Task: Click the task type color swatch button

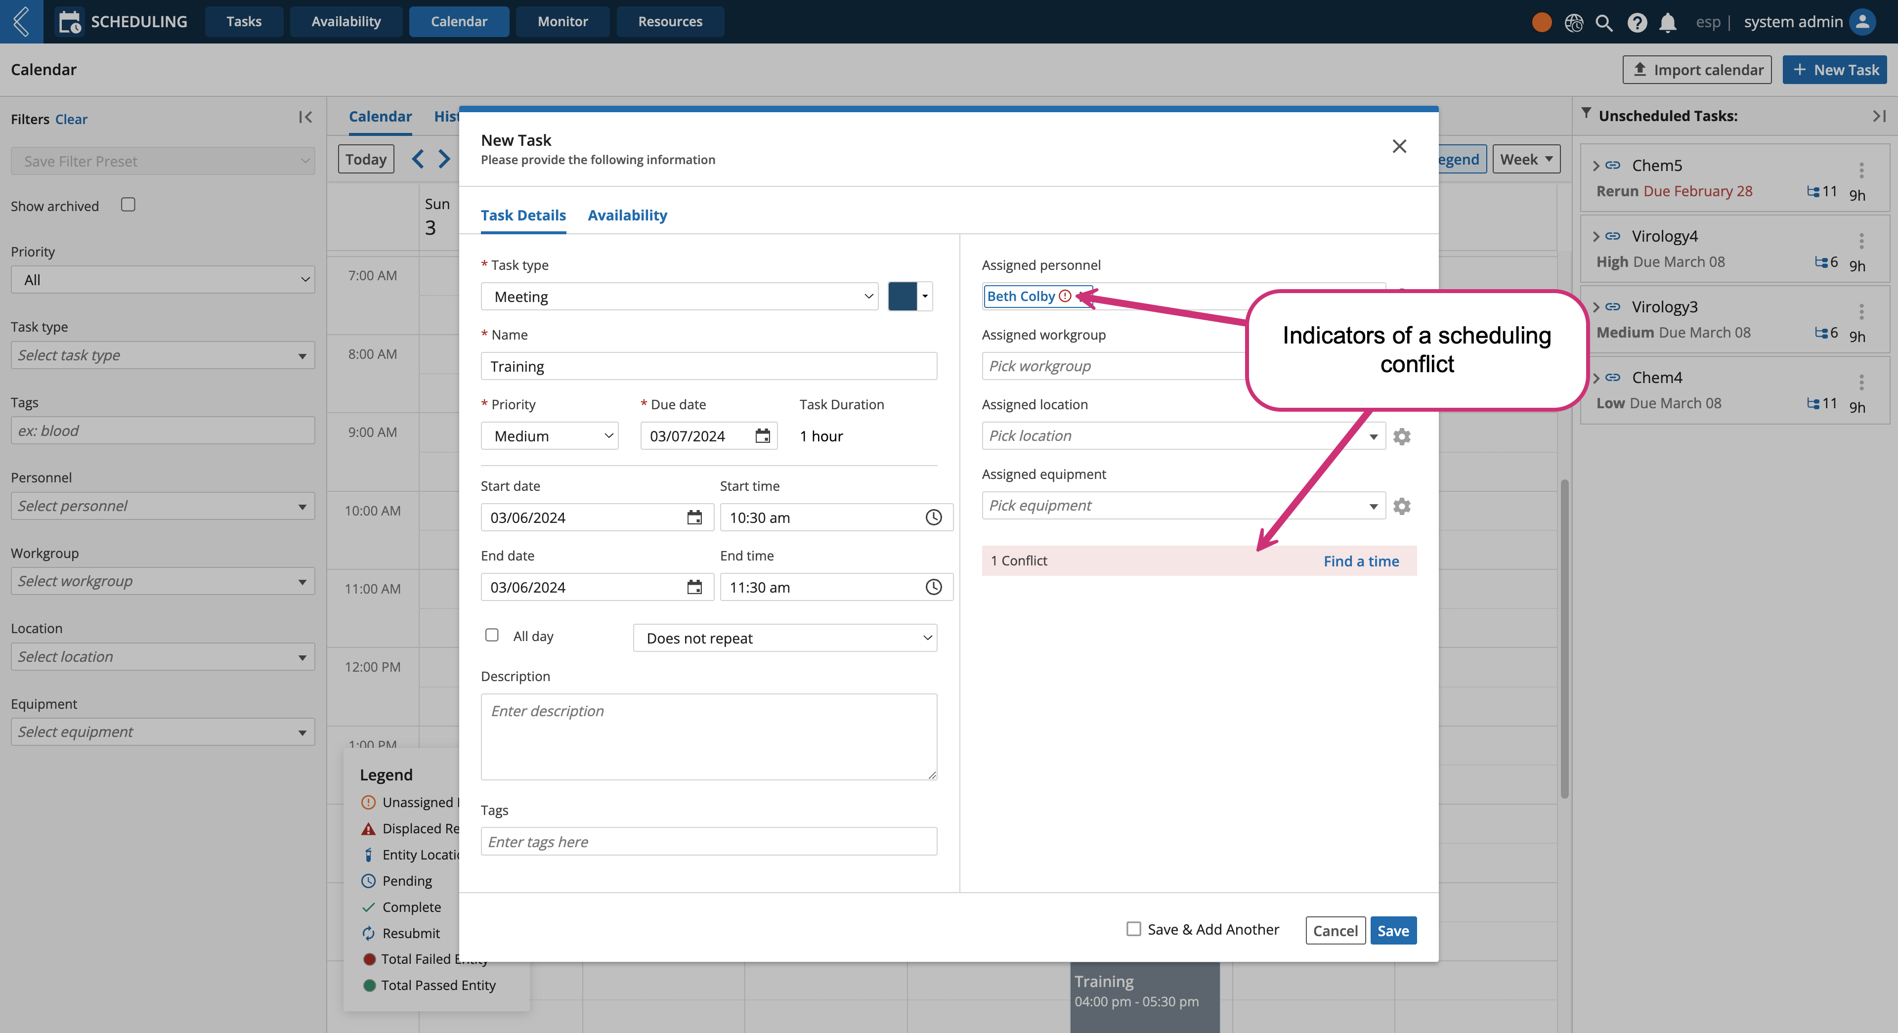Action: (903, 297)
